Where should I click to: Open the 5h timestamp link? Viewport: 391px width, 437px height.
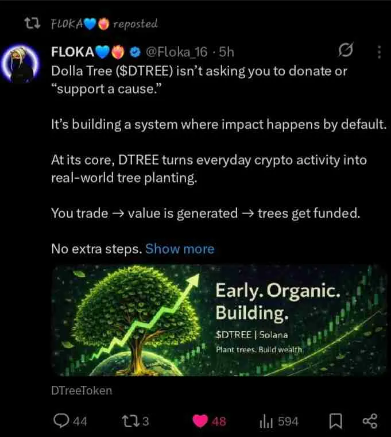pyautogui.click(x=227, y=53)
